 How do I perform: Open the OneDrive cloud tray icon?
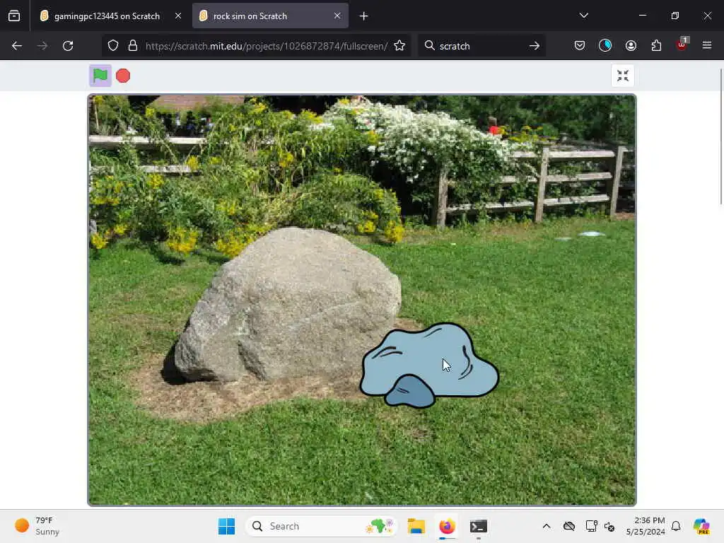569,526
